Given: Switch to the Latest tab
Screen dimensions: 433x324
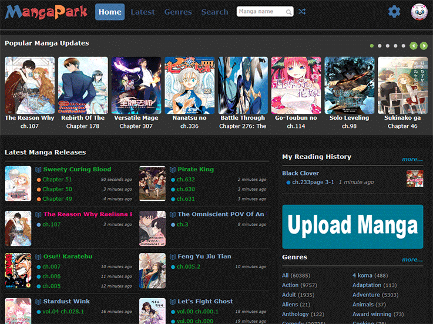Looking at the screenshot, I should click(x=143, y=12).
